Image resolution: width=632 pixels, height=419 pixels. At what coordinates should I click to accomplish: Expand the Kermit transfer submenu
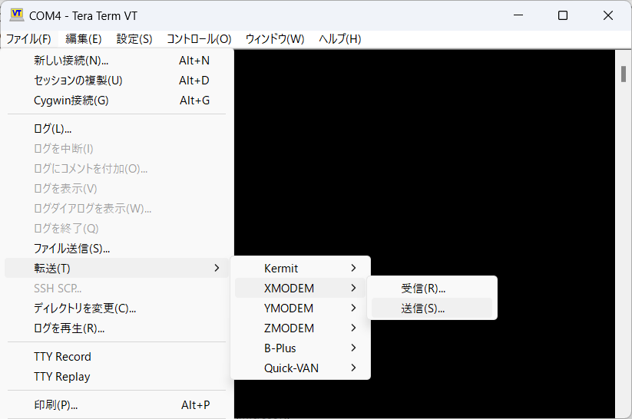click(x=300, y=269)
